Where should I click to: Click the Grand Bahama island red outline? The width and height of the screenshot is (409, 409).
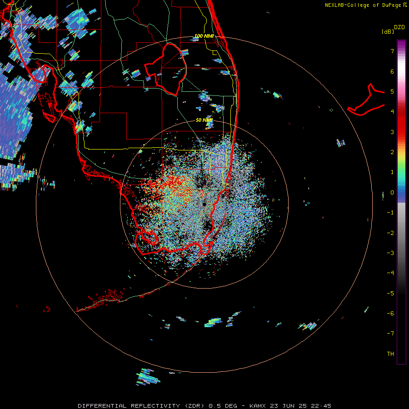click(x=366, y=100)
